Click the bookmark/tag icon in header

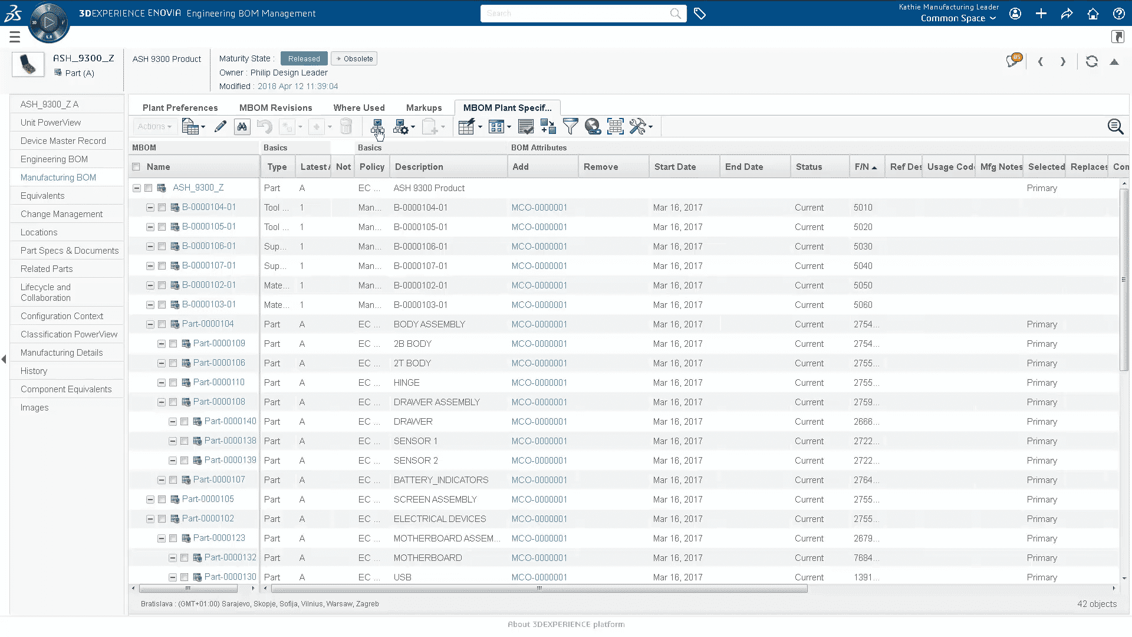coord(699,13)
